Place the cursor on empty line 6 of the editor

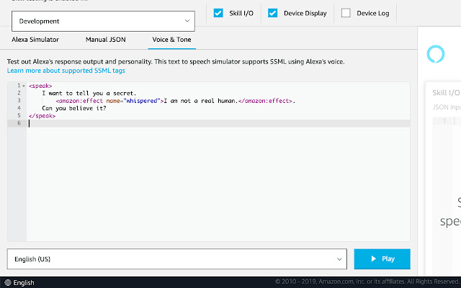coord(218,123)
